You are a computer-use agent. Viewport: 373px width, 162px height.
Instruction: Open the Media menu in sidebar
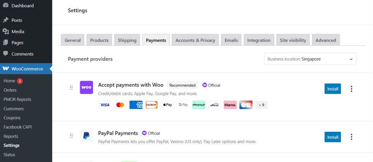17,31
